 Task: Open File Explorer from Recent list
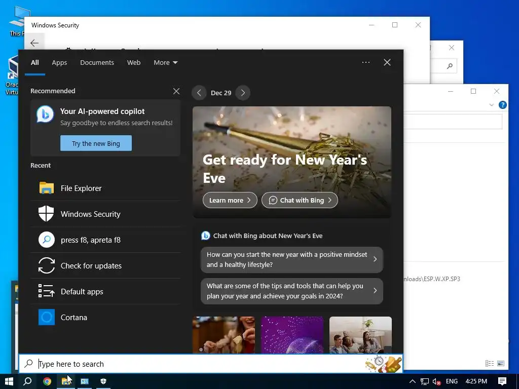coord(105,188)
